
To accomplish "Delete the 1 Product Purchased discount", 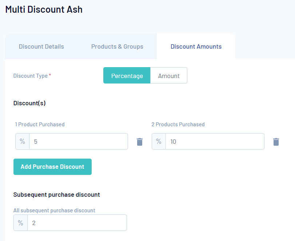I will point(140,142).
